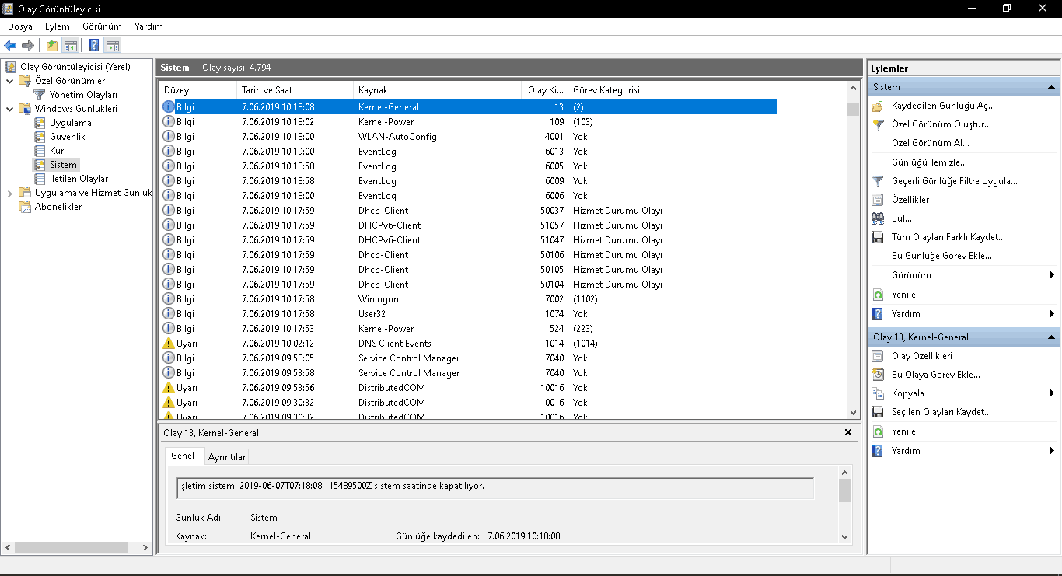Collapse the Özel Görünümler tree node
This screenshot has width=1062, height=576.
pos(9,81)
